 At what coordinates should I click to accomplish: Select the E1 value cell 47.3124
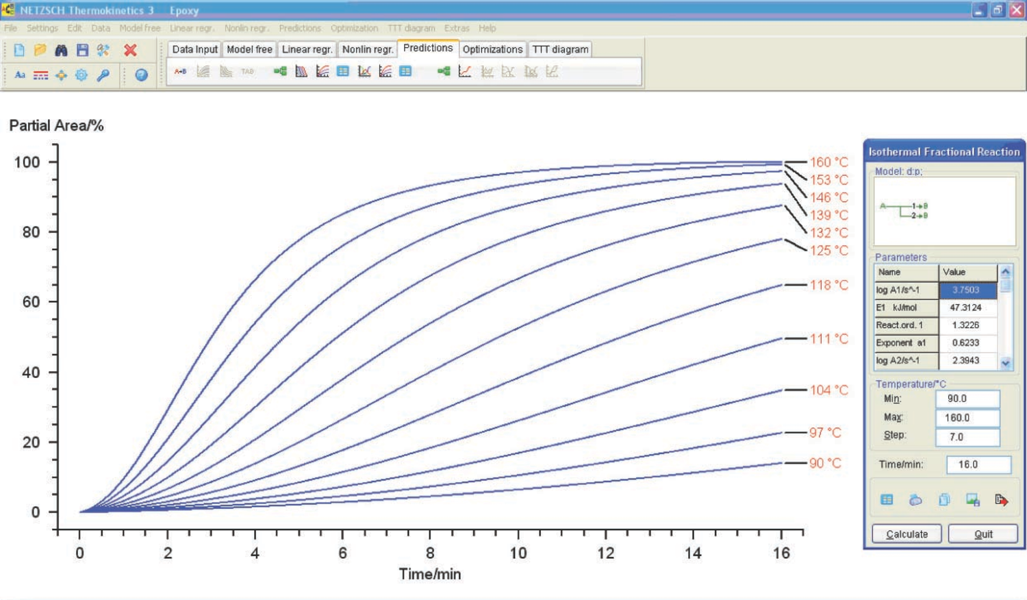(x=967, y=308)
